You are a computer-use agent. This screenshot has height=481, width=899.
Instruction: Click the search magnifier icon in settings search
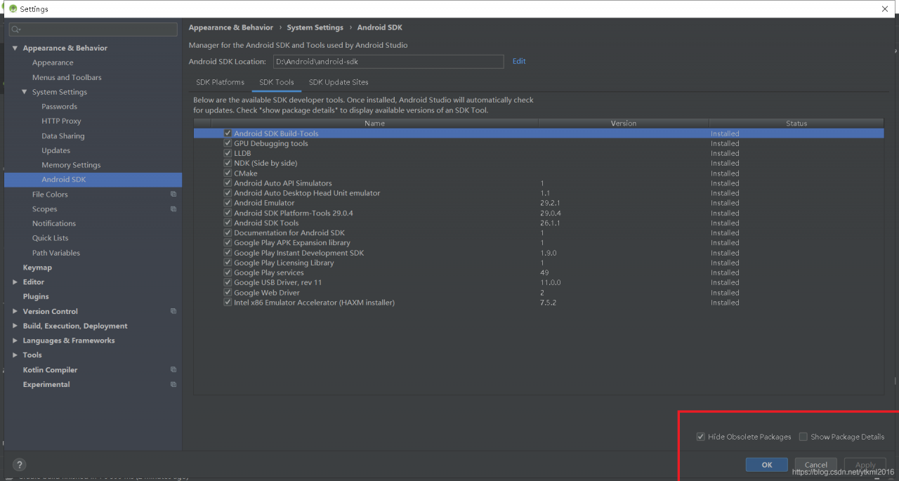(16, 29)
